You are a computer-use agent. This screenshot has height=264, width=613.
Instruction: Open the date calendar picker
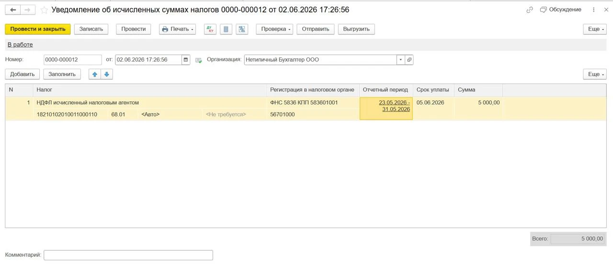point(186,60)
